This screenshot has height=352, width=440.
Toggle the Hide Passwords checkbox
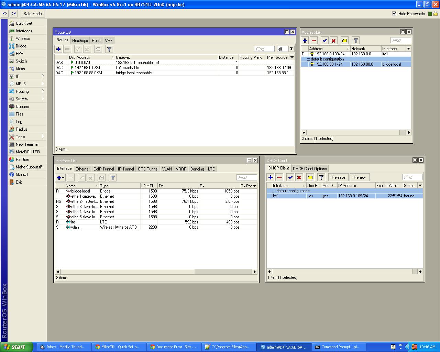click(x=394, y=14)
